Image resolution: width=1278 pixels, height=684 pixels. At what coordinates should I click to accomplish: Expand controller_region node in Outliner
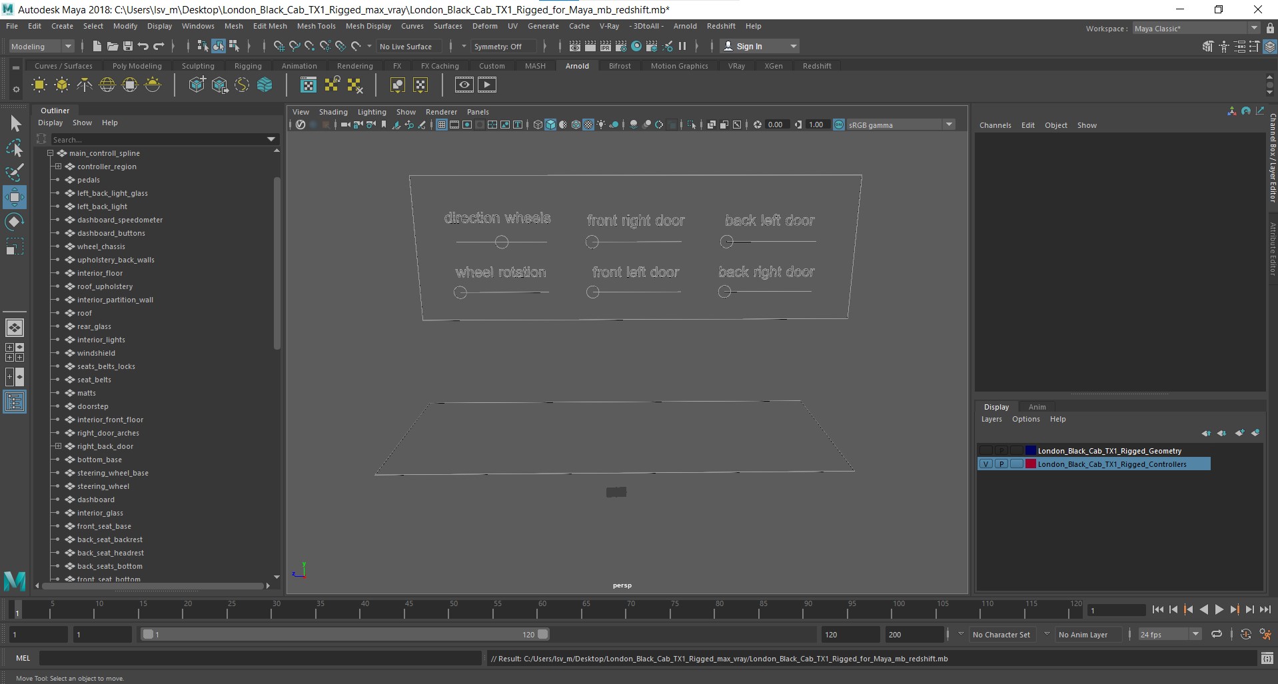pyautogui.click(x=58, y=167)
